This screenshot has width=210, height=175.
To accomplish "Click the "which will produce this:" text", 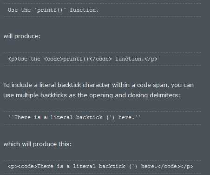I will click(x=37, y=144).
